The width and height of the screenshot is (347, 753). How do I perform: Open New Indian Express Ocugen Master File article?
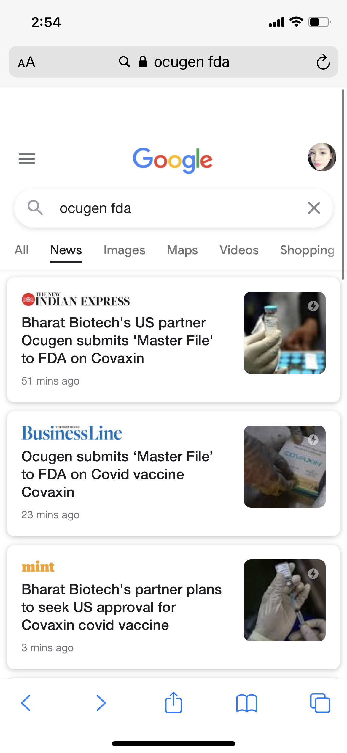[117, 340]
